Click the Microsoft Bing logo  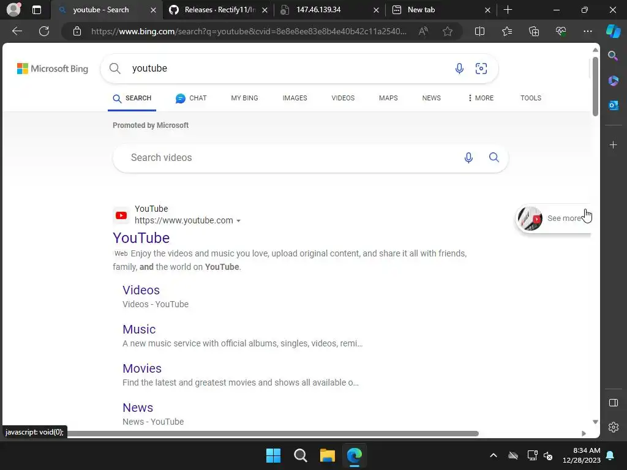coord(53,69)
